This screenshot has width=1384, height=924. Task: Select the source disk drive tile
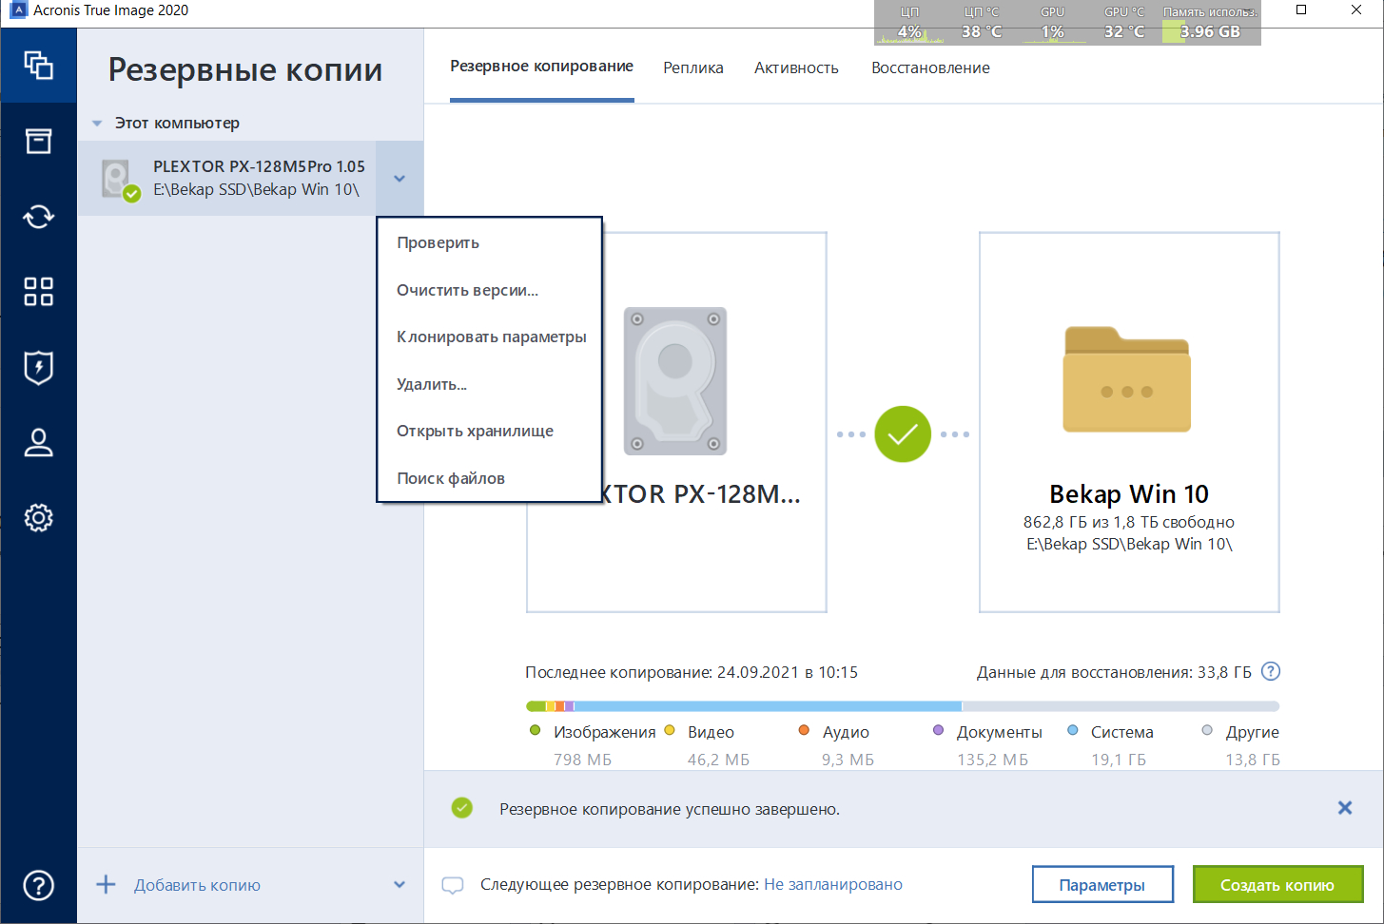click(x=676, y=422)
